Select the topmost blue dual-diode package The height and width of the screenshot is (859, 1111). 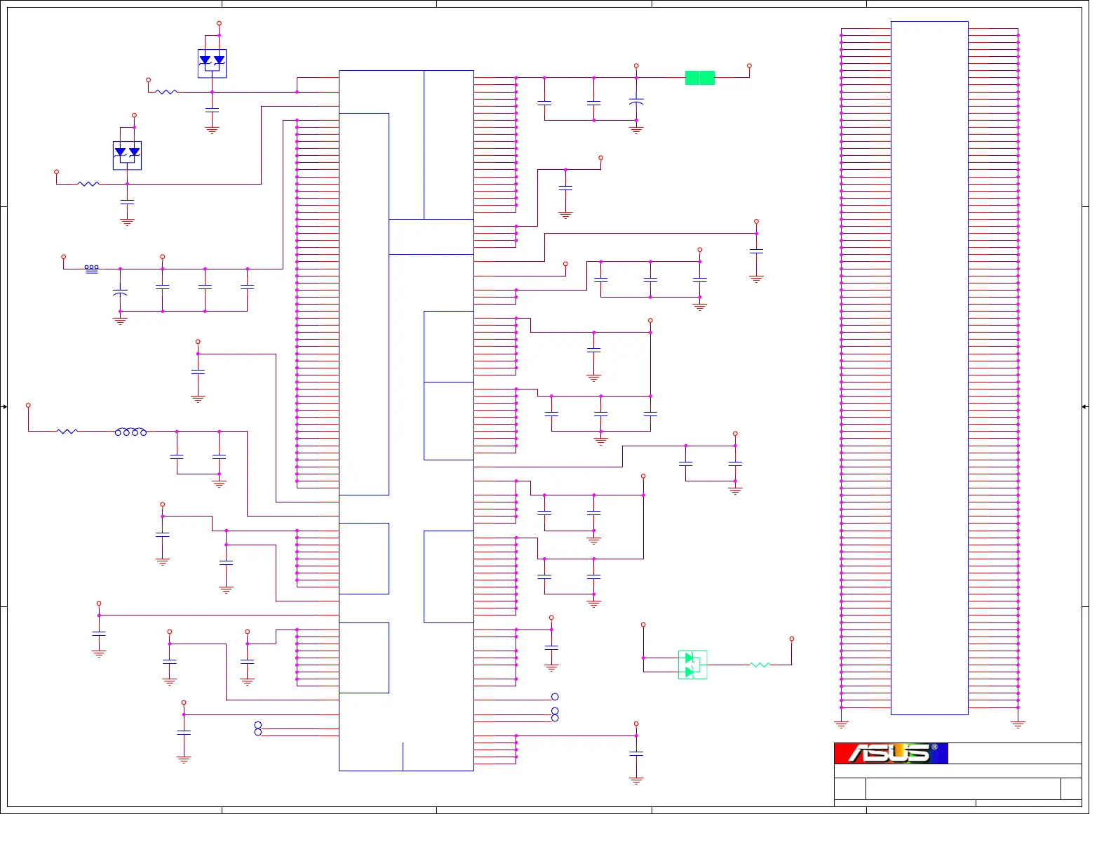tap(212, 64)
